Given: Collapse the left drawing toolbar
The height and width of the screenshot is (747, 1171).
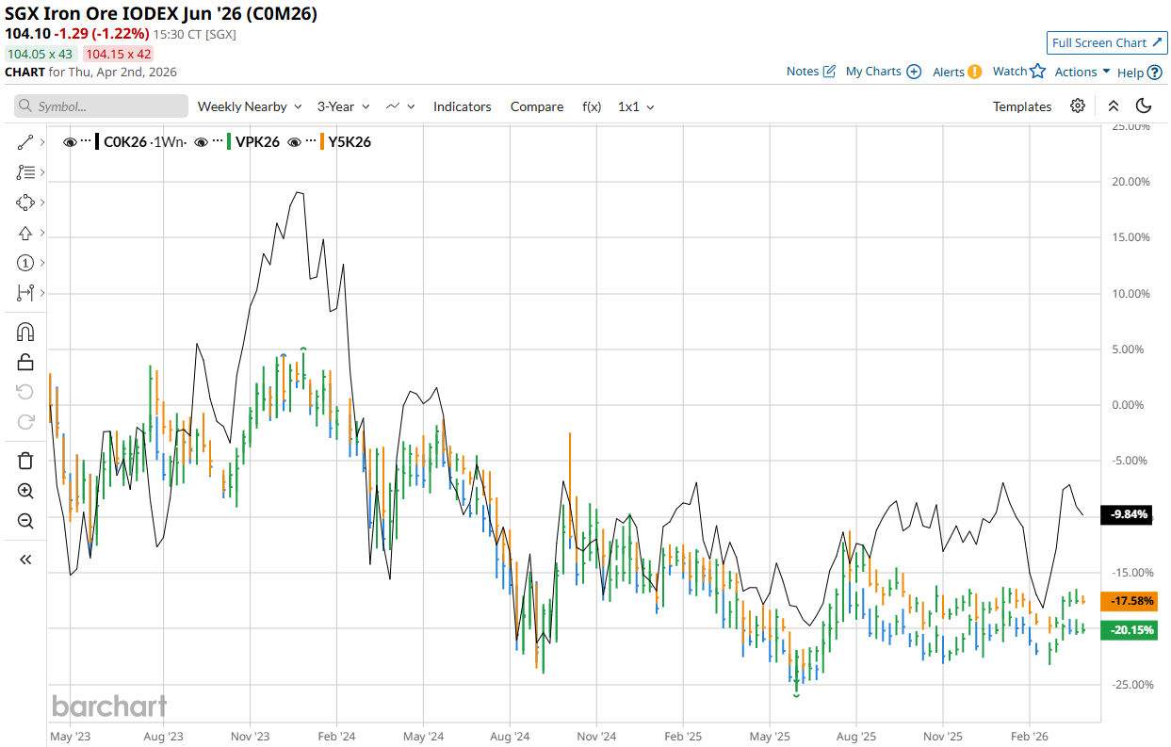Looking at the screenshot, I should (25, 560).
